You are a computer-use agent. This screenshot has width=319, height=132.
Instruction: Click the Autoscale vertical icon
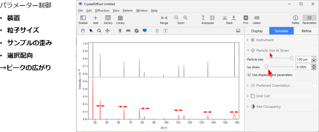203,18
